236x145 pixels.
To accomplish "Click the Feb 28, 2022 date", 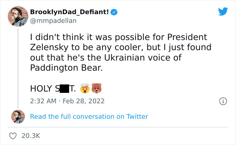I will click(84, 101).
